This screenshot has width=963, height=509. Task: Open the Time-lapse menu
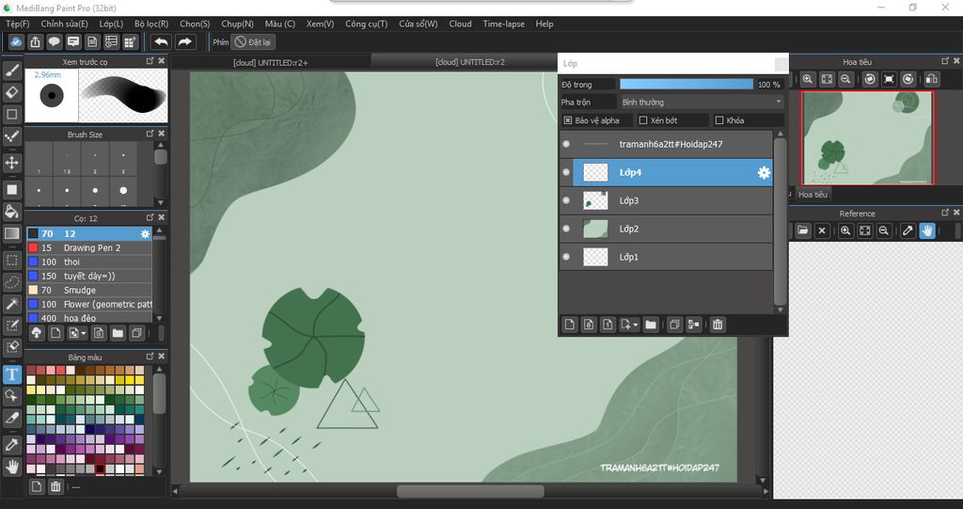pos(504,24)
